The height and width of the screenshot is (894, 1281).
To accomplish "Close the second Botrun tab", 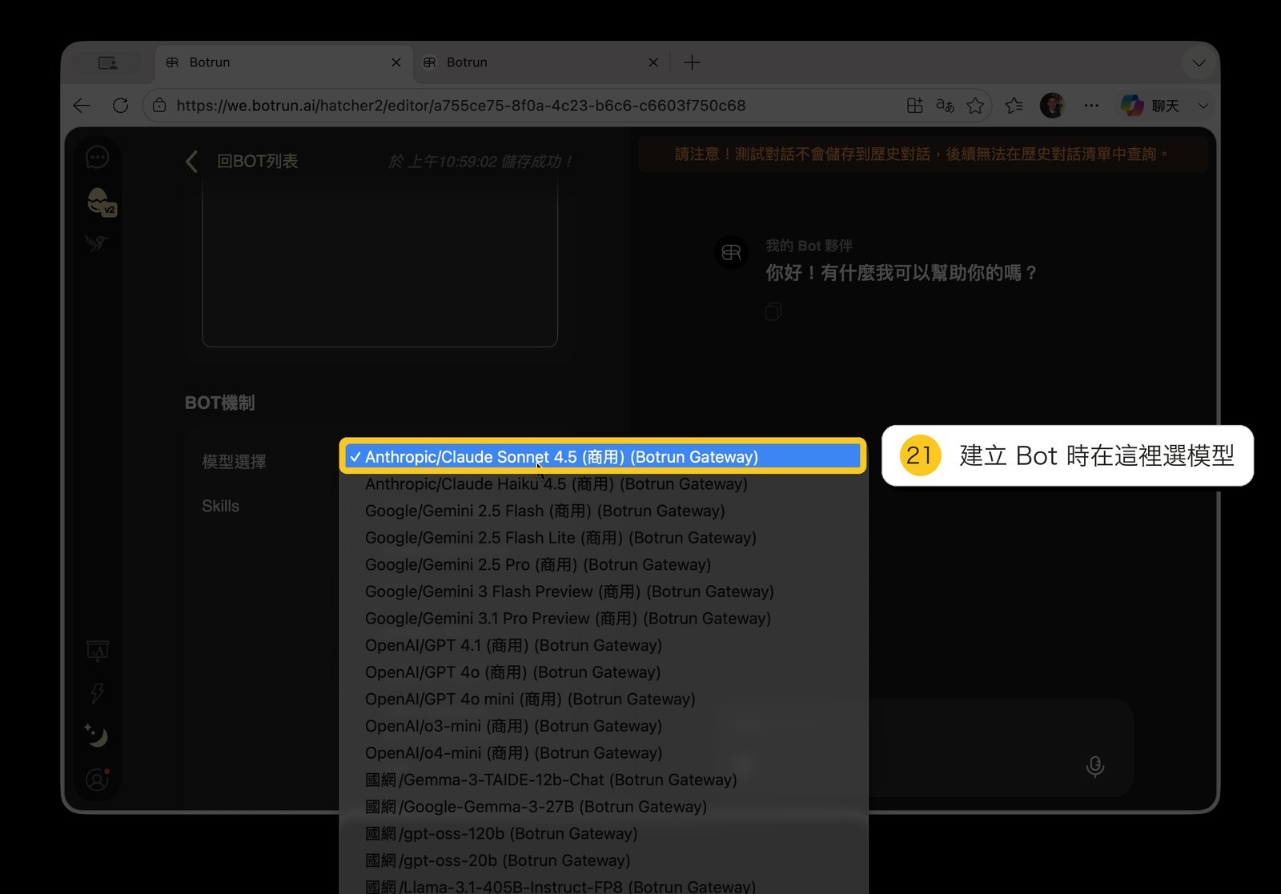I will point(653,62).
